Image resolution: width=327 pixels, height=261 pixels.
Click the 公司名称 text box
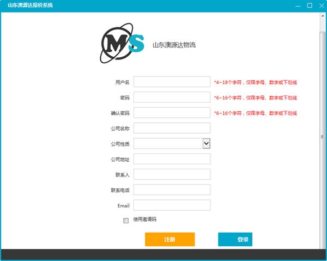click(172, 128)
